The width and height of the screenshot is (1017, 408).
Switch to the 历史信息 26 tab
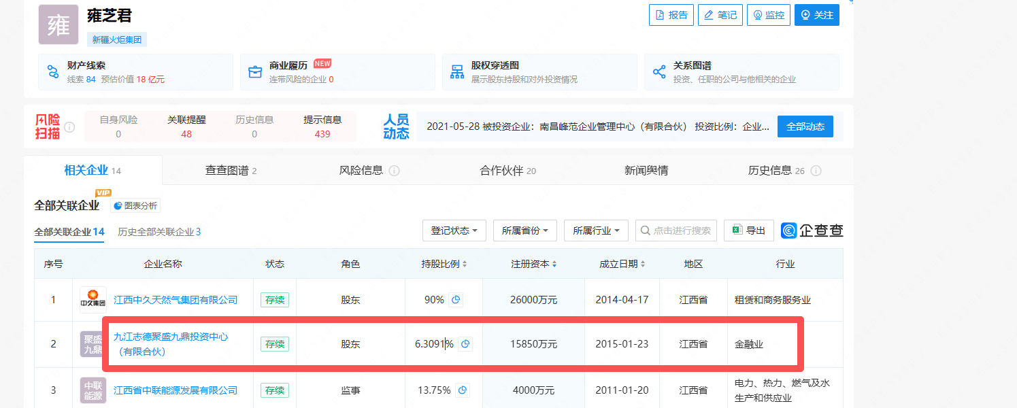(x=776, y=171)
